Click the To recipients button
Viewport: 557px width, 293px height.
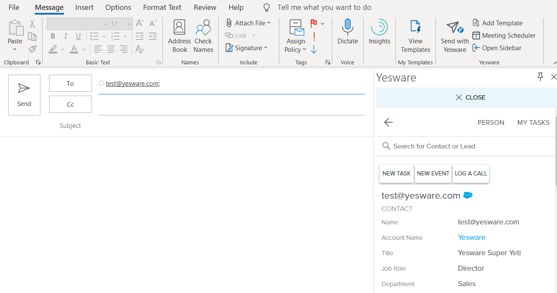click(70, 83)
